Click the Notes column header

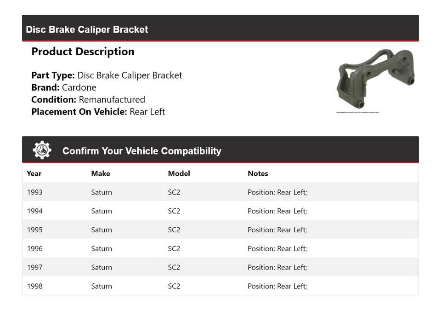click(258, 173)
